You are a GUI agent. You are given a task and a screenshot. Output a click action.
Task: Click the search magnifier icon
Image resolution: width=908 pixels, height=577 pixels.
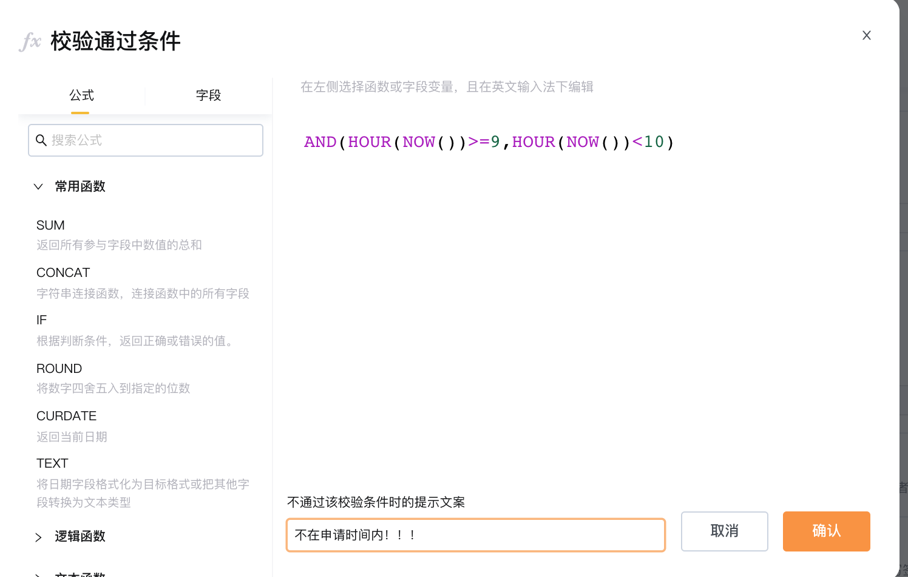[41, 140]
